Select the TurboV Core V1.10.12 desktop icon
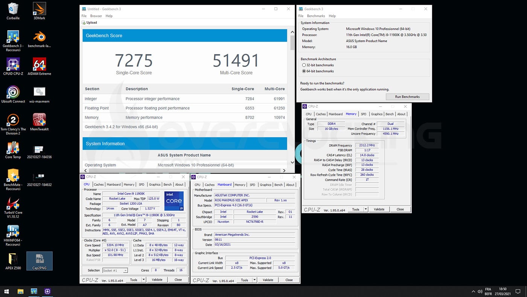527x297 pixels. click(x=13, y=208)
